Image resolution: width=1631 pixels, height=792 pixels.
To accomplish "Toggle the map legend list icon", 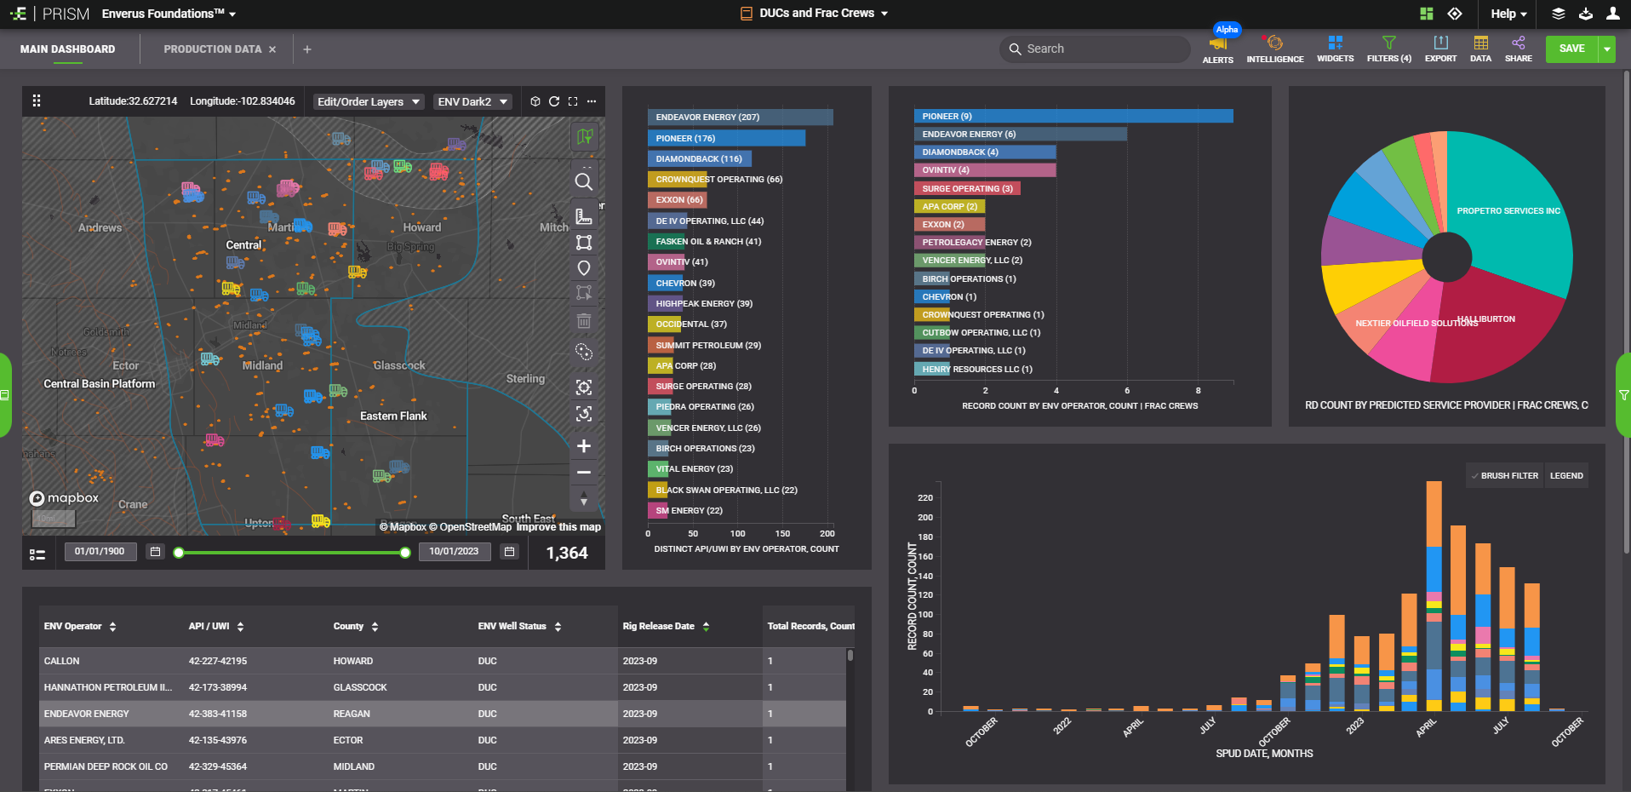I will click(x=37, y=554).
